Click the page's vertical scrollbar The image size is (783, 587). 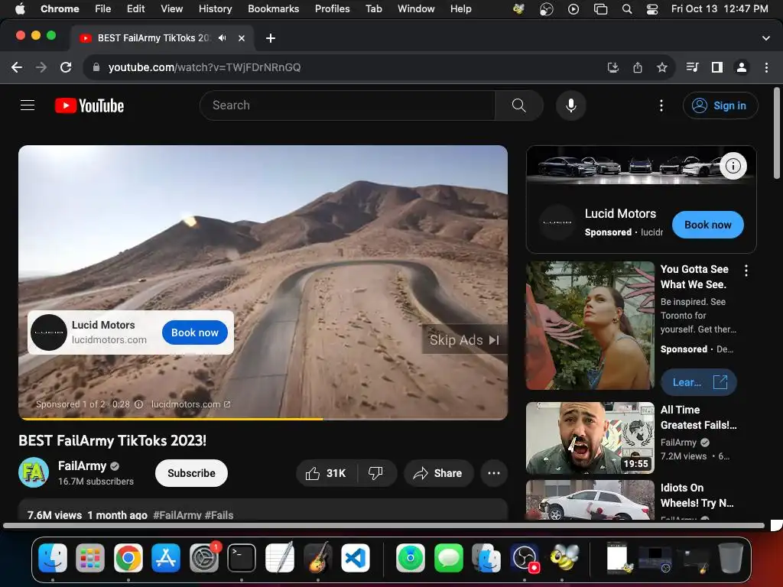click(777, 133)
